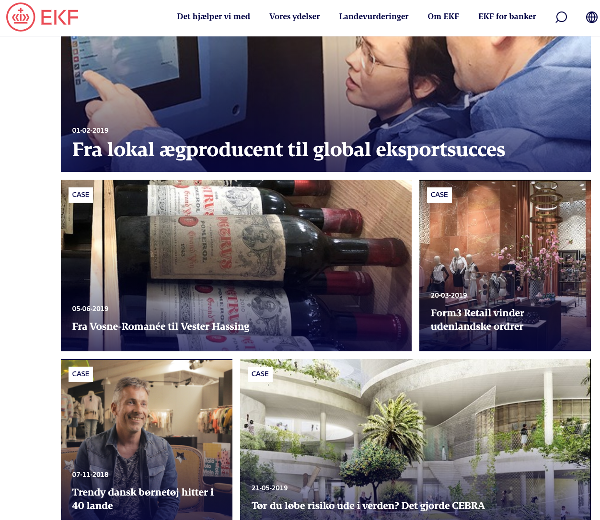This screenshot has height=520, width=600.
Task: Open the language globe icon
Action: coord(592,17)
